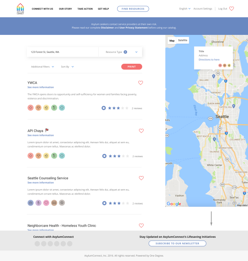This screenshot has width=248, height=261.
Task: Click the yellow housing icon under API Chaya
Action: tap(46, 156)
